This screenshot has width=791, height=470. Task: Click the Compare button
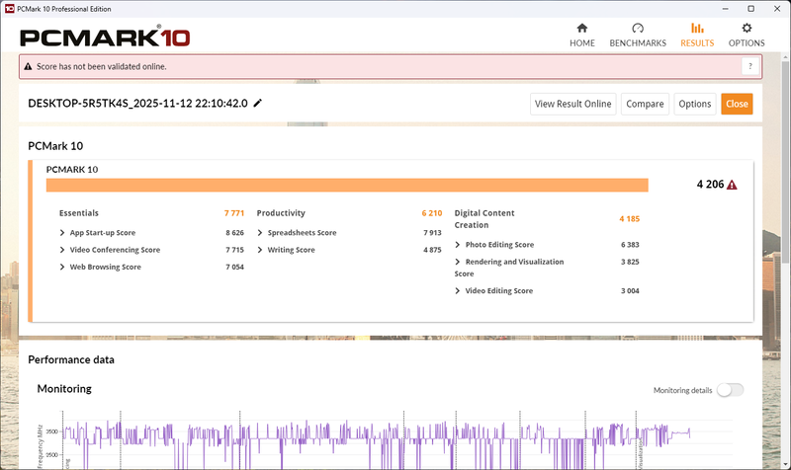coord(645,104)
